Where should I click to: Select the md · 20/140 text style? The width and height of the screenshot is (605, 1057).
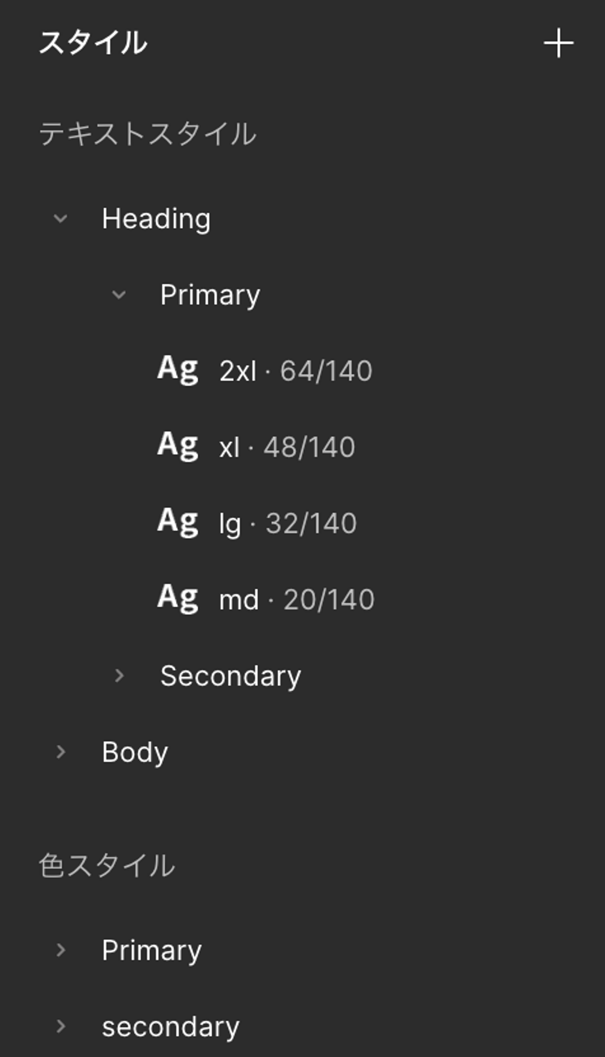point(297,599)
